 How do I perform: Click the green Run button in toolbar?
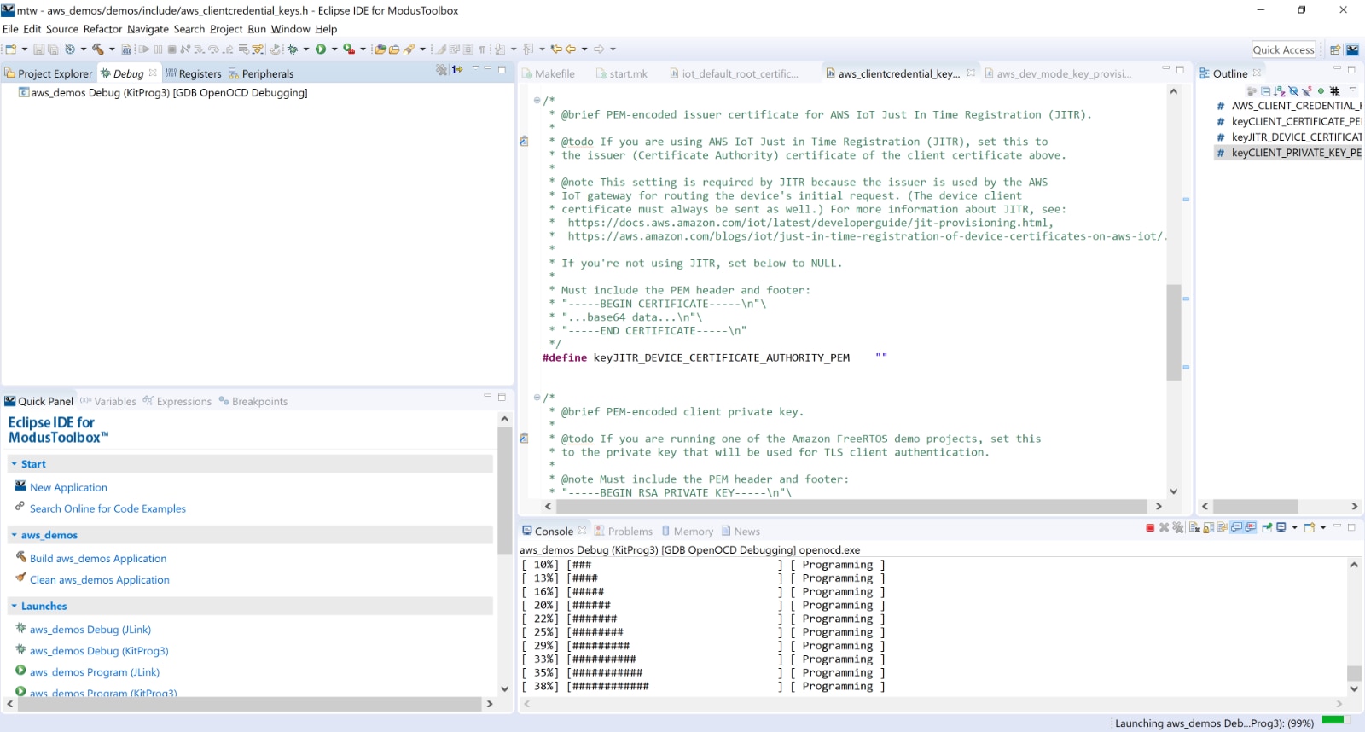pyautogui.click(x=321, y=49)
